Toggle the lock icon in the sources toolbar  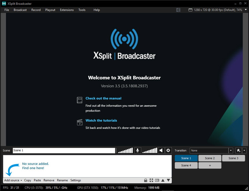click(146, 180)
